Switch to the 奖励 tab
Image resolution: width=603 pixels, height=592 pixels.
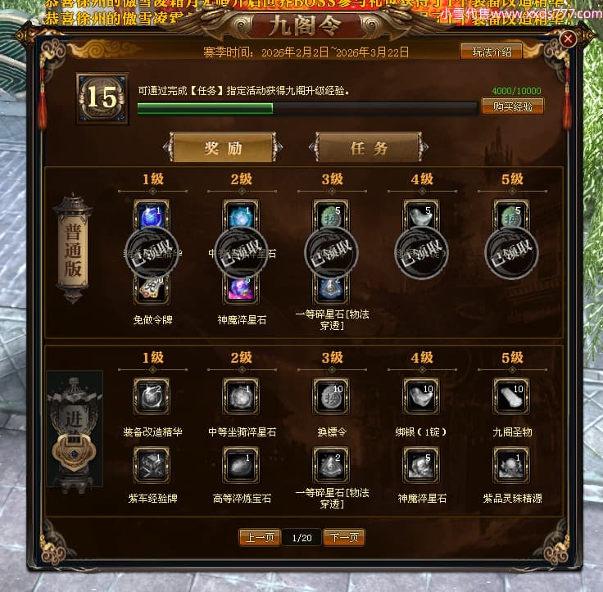(x=223, y=147)
